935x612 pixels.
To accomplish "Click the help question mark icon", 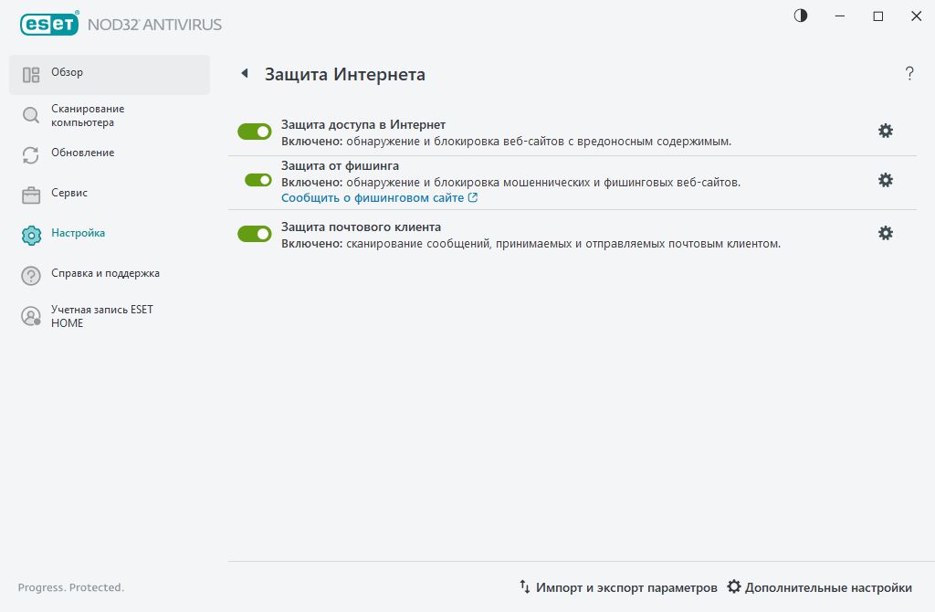I will coord(909,74).
